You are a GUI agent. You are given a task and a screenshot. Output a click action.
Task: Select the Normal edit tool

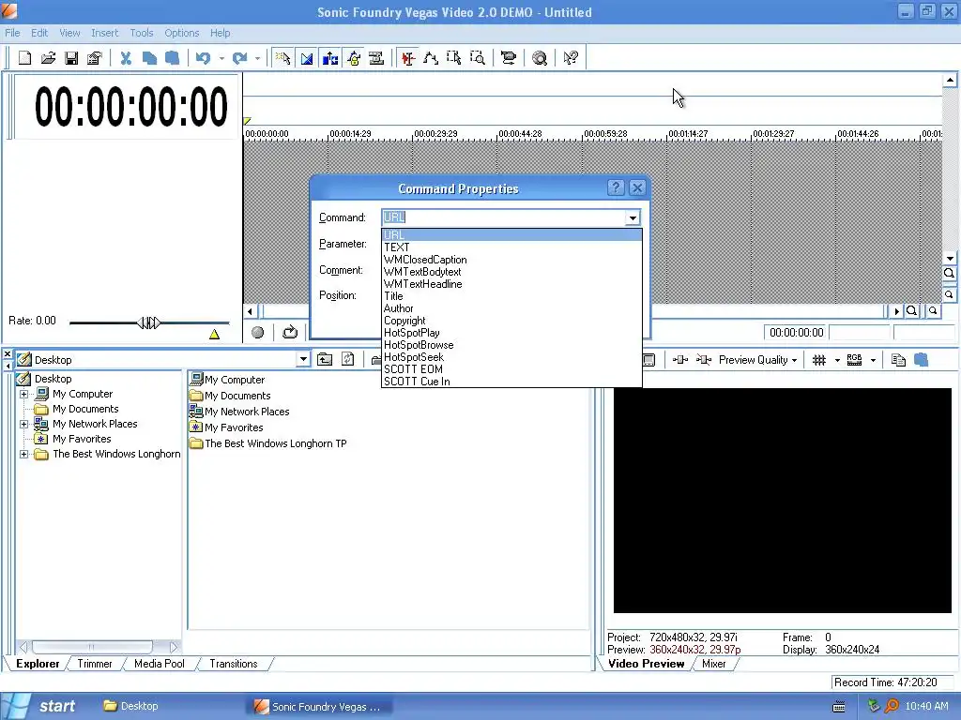point(408,58)
